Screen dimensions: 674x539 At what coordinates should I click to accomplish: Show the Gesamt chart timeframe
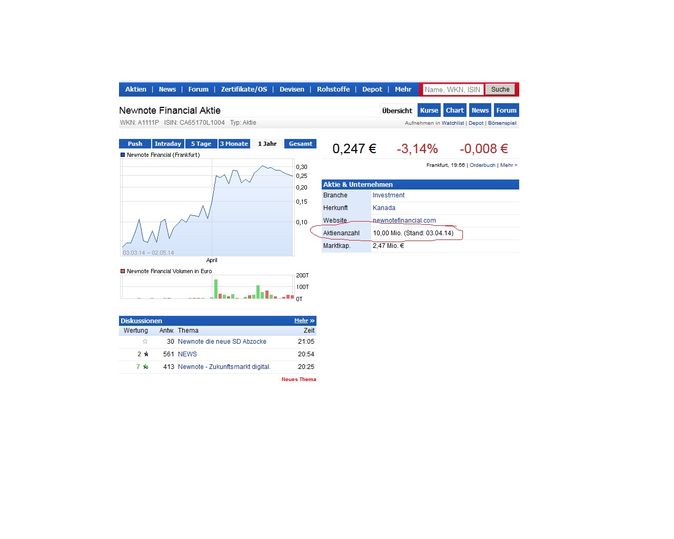click(300, 144)
